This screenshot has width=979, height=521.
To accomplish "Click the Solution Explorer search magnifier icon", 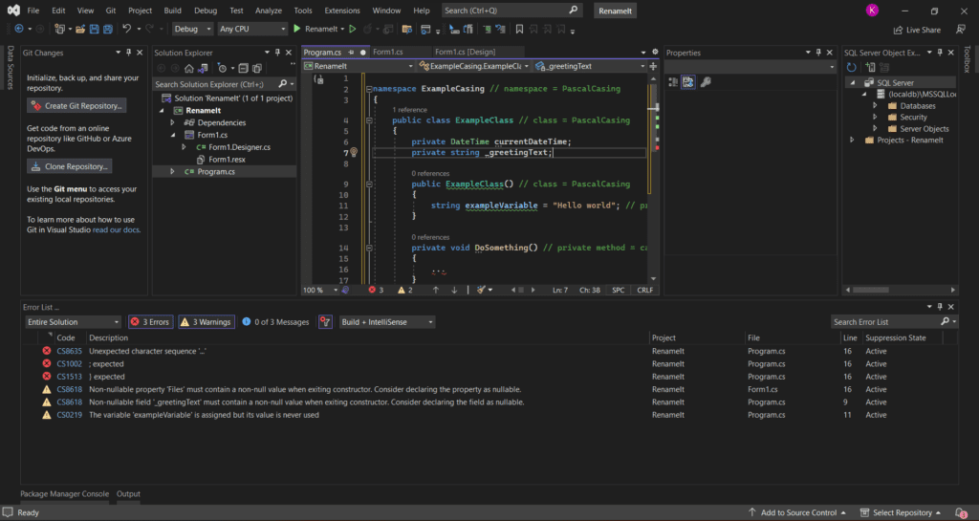I will click(x=282, y=83).
